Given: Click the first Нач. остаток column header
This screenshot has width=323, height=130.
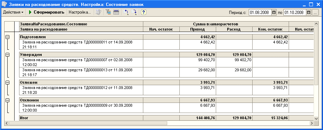Looking at the screenshot, I should [x=161, y=29].
